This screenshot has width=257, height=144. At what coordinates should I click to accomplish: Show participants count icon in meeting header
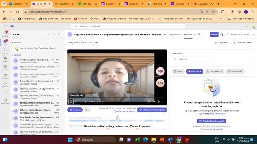(223, 34)
